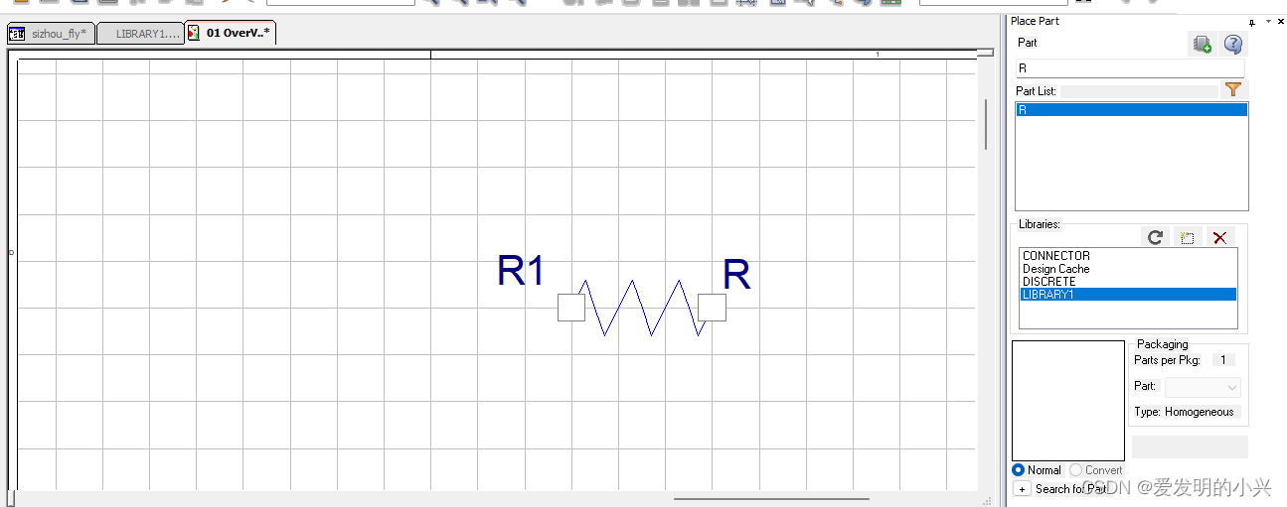Select the CONNECTOR library
This screenshot has width=1287, height=507.
click(1055, 256)
